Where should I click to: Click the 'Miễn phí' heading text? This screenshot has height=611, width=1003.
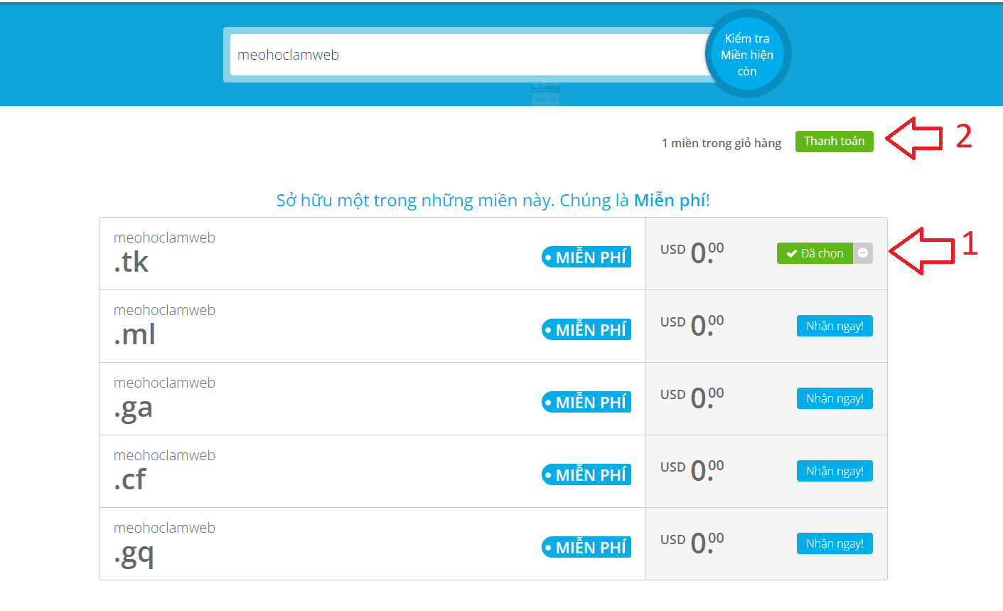click(670, 201)
